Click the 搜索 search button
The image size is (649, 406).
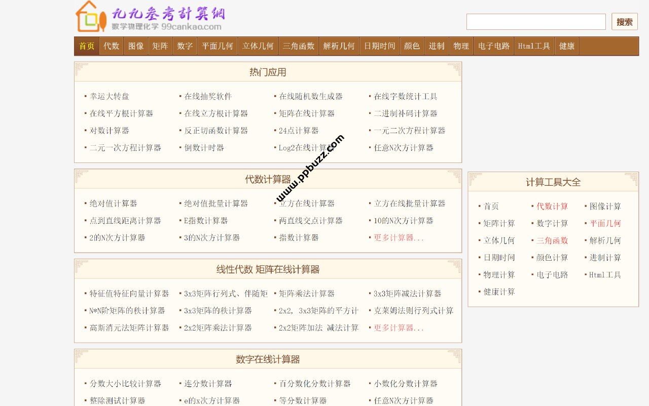(x=625, y=22)
